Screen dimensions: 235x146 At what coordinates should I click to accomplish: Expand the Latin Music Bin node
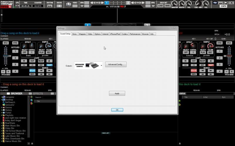[2, 136]
